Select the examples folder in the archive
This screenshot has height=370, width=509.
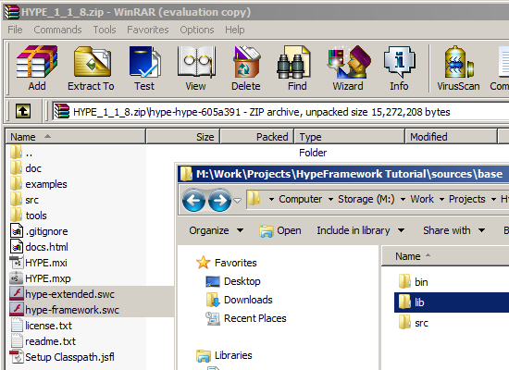(38, 184)
